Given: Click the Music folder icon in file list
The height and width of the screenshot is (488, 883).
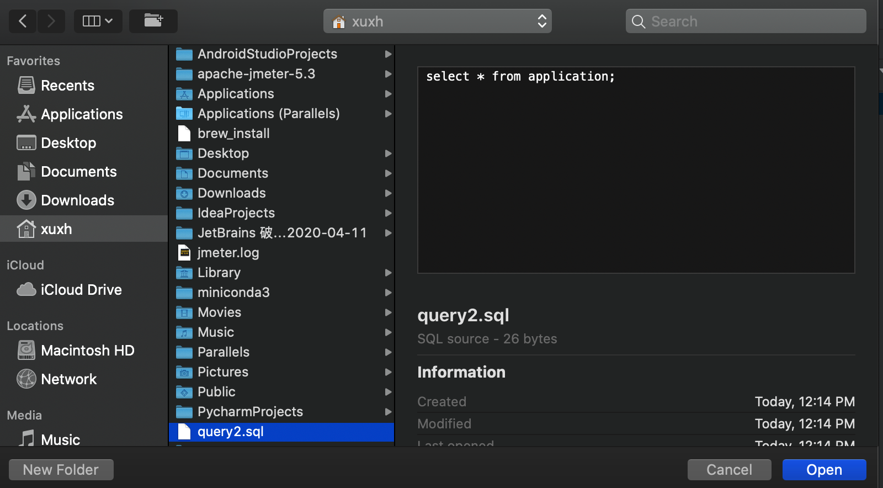Looking at the screenshot, I should (184, 332).
